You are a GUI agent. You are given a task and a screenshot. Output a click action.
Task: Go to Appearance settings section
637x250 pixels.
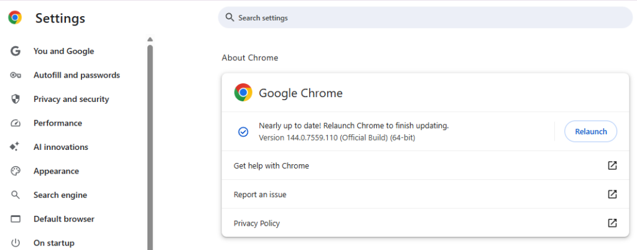click(56, 171)
